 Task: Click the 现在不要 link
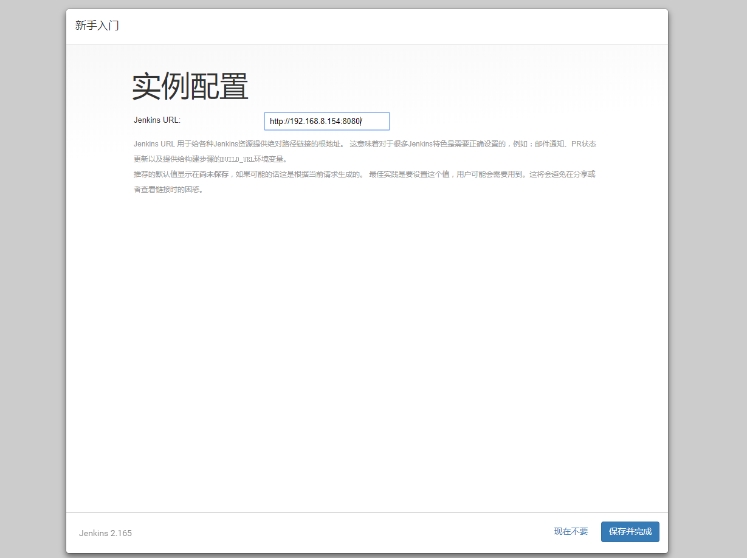coord(571,531)
